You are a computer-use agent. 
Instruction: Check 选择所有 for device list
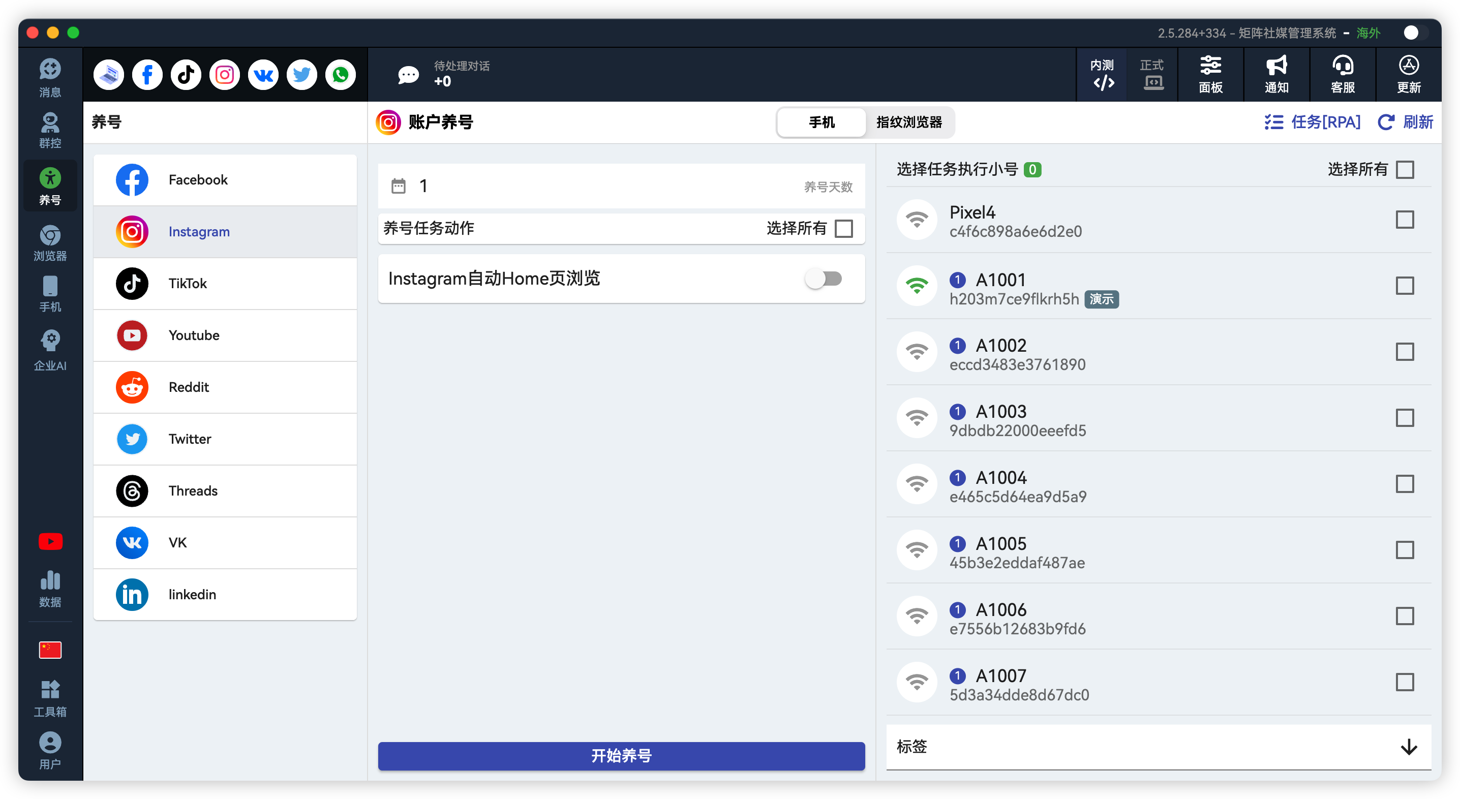1405,169
